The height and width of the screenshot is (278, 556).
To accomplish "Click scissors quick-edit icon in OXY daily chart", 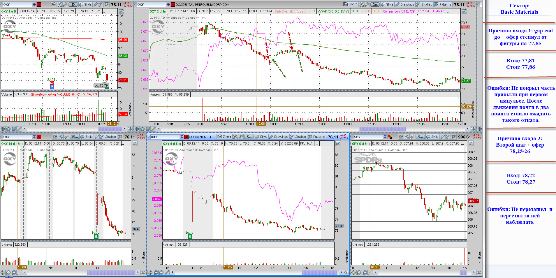I will pyautogui.click(x=60, y=4).
